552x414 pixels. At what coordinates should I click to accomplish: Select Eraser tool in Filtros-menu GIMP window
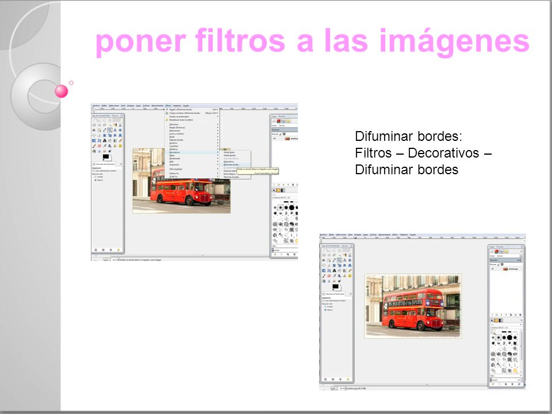click(99, 145)
